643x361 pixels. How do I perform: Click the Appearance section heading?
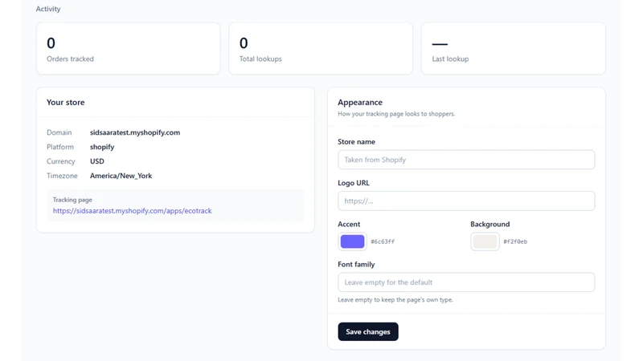[x=360, y=103]
